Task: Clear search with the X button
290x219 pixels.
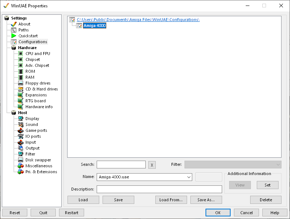Action: (152, 165)
